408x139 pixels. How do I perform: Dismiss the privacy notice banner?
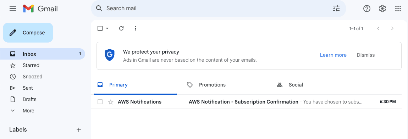click(365, 55)
